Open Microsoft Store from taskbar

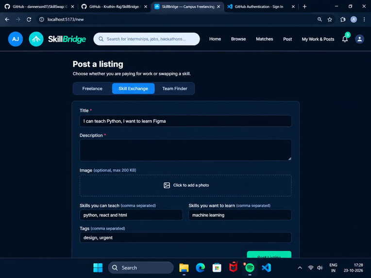(217, 268)
